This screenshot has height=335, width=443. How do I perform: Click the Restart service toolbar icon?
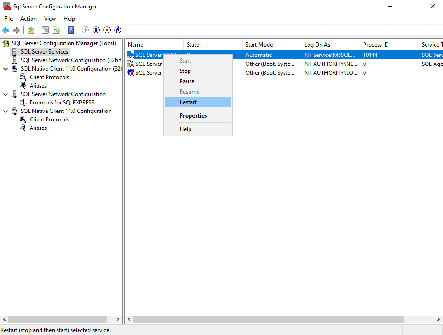point(118,30)
